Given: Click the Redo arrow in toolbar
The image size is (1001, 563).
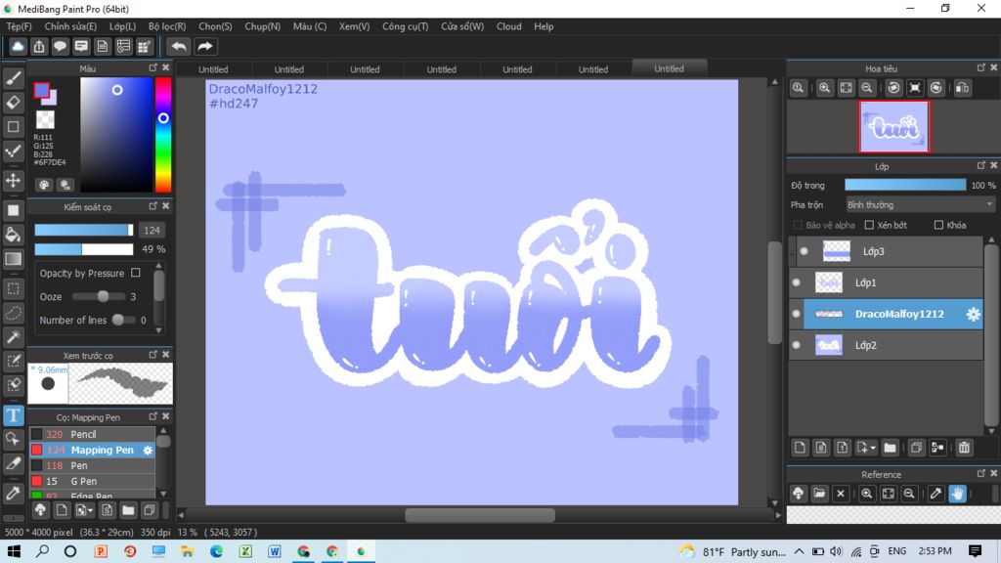Looking at the screenshot, I should pos(205,47).
